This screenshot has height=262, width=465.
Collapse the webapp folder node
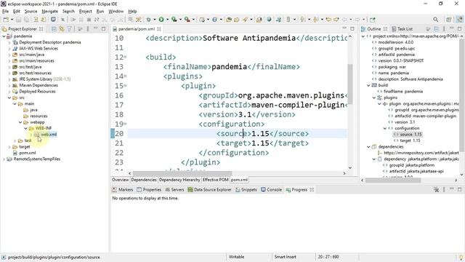coord(20,122)
